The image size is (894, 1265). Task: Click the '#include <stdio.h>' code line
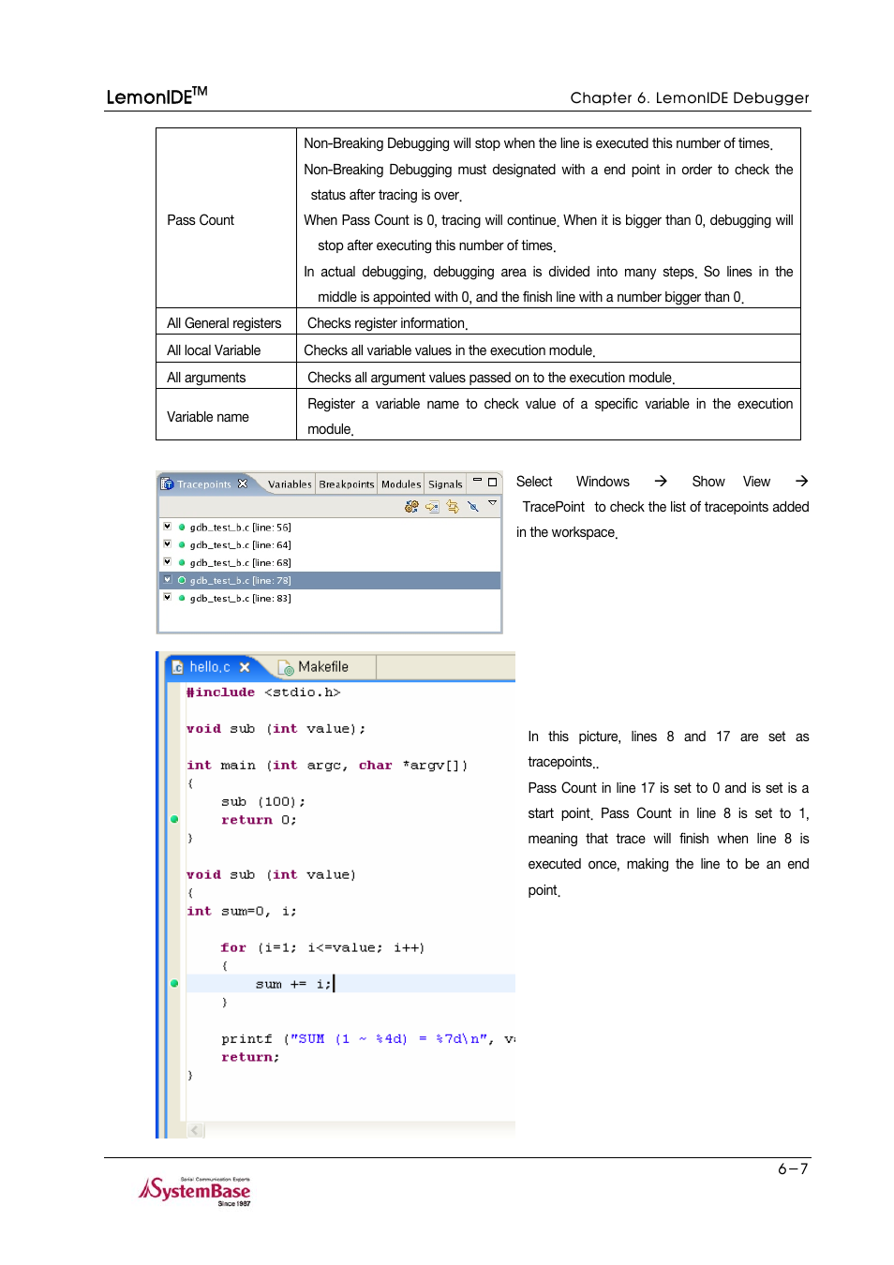pyautogui.click(x=263, y=692)
